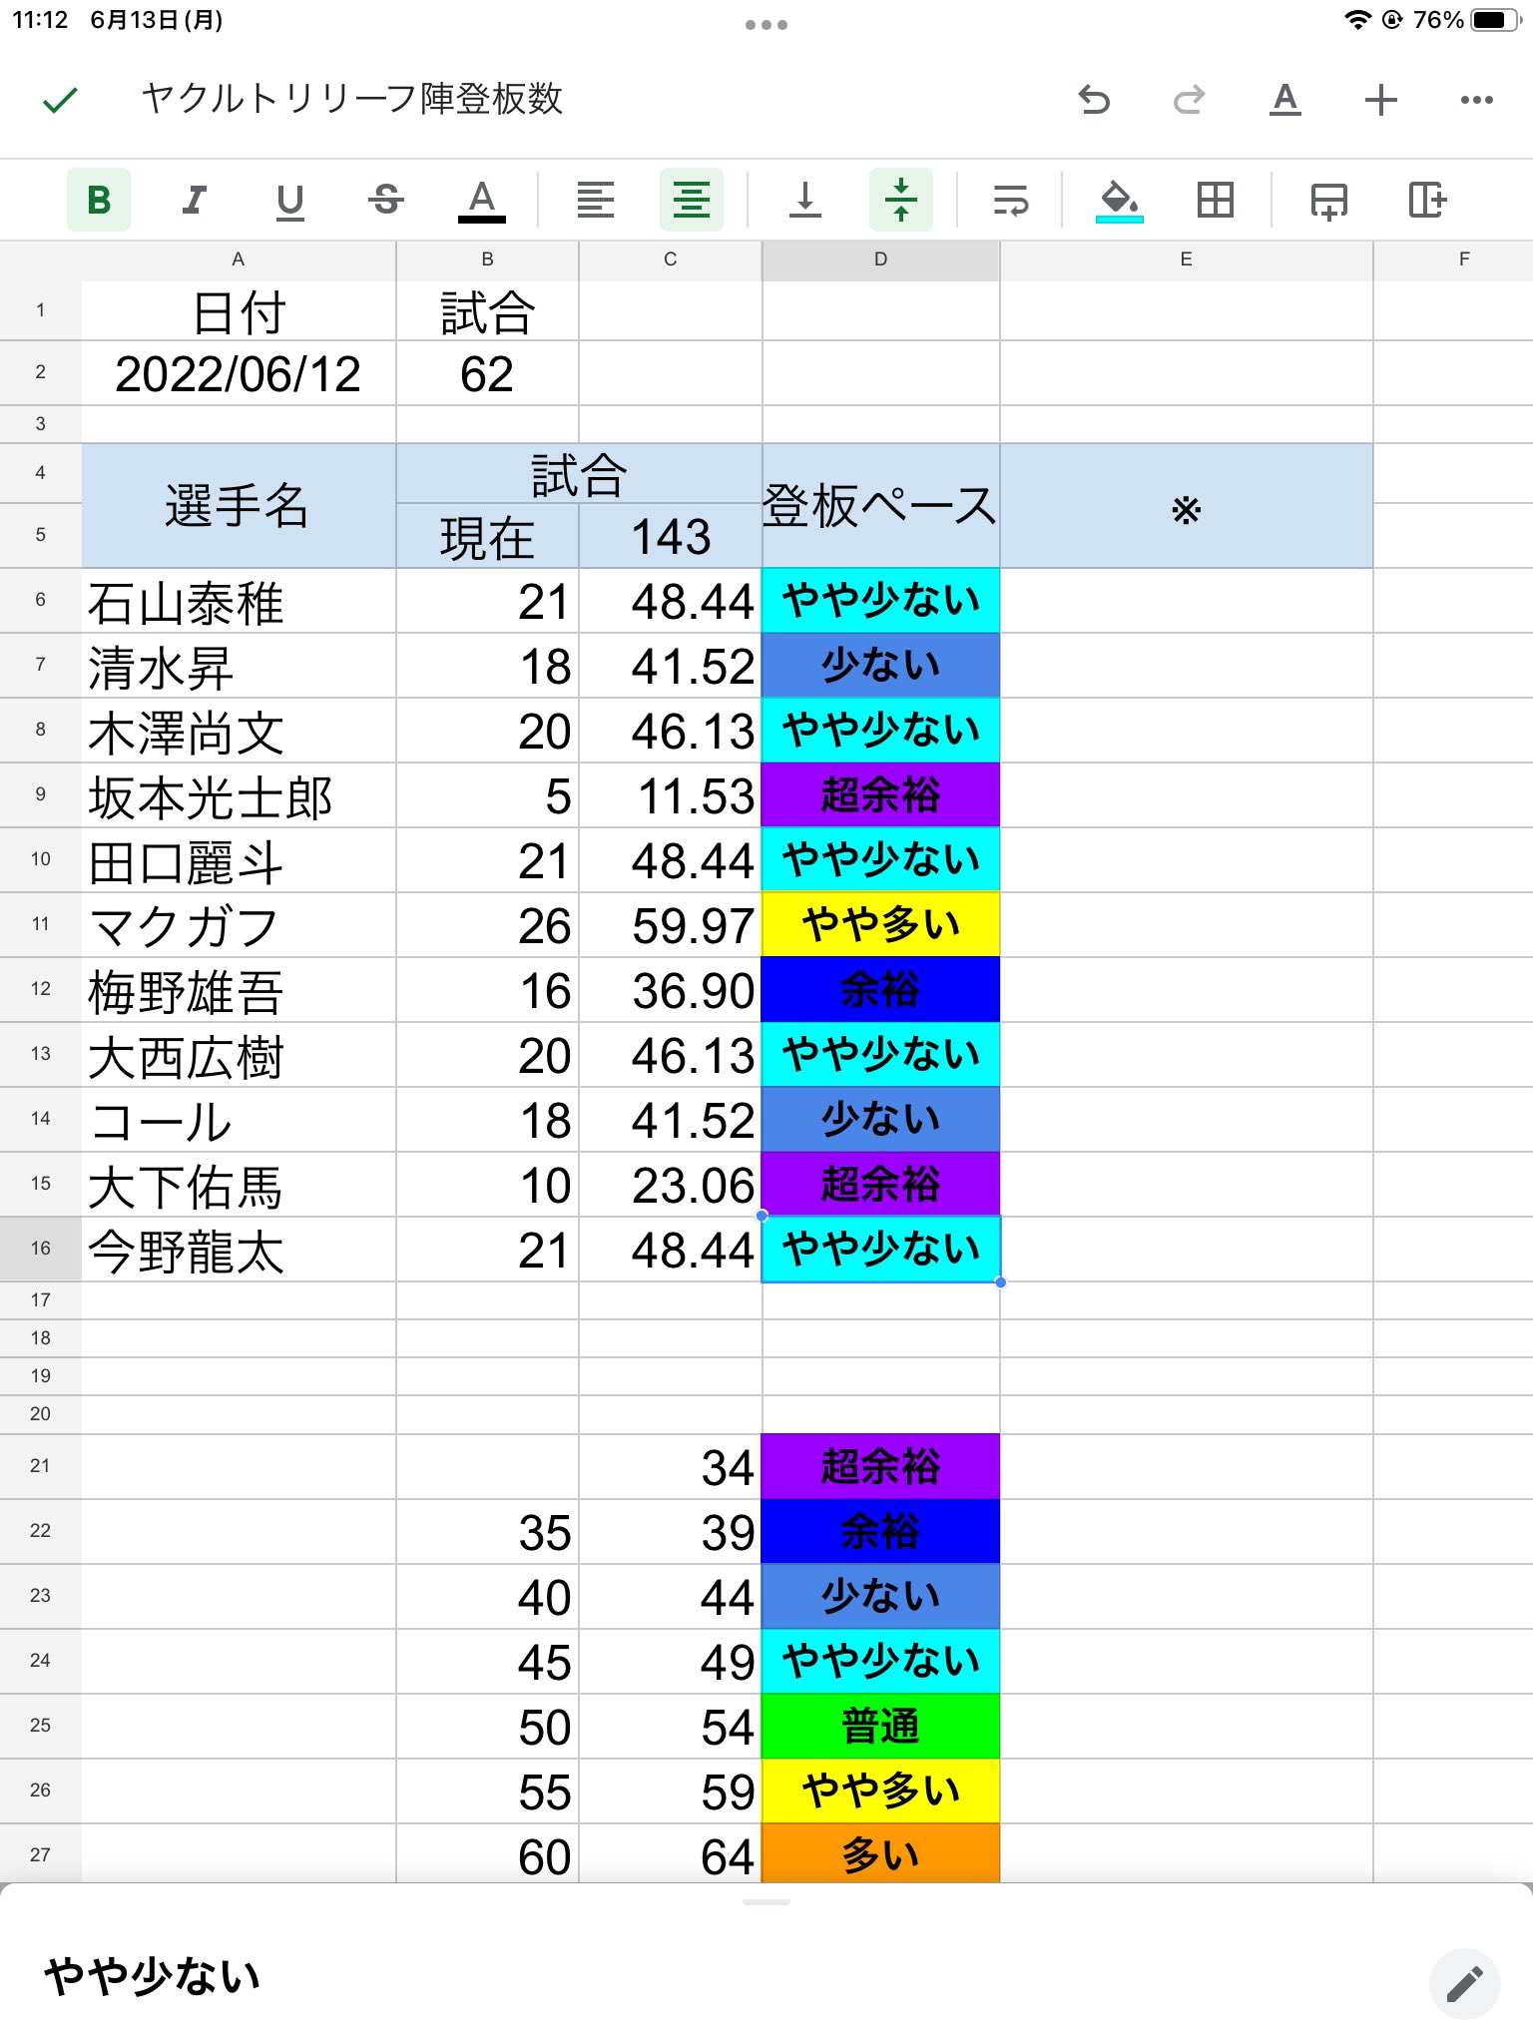
Task: Open the text format panel
Action: (1284, 100)
